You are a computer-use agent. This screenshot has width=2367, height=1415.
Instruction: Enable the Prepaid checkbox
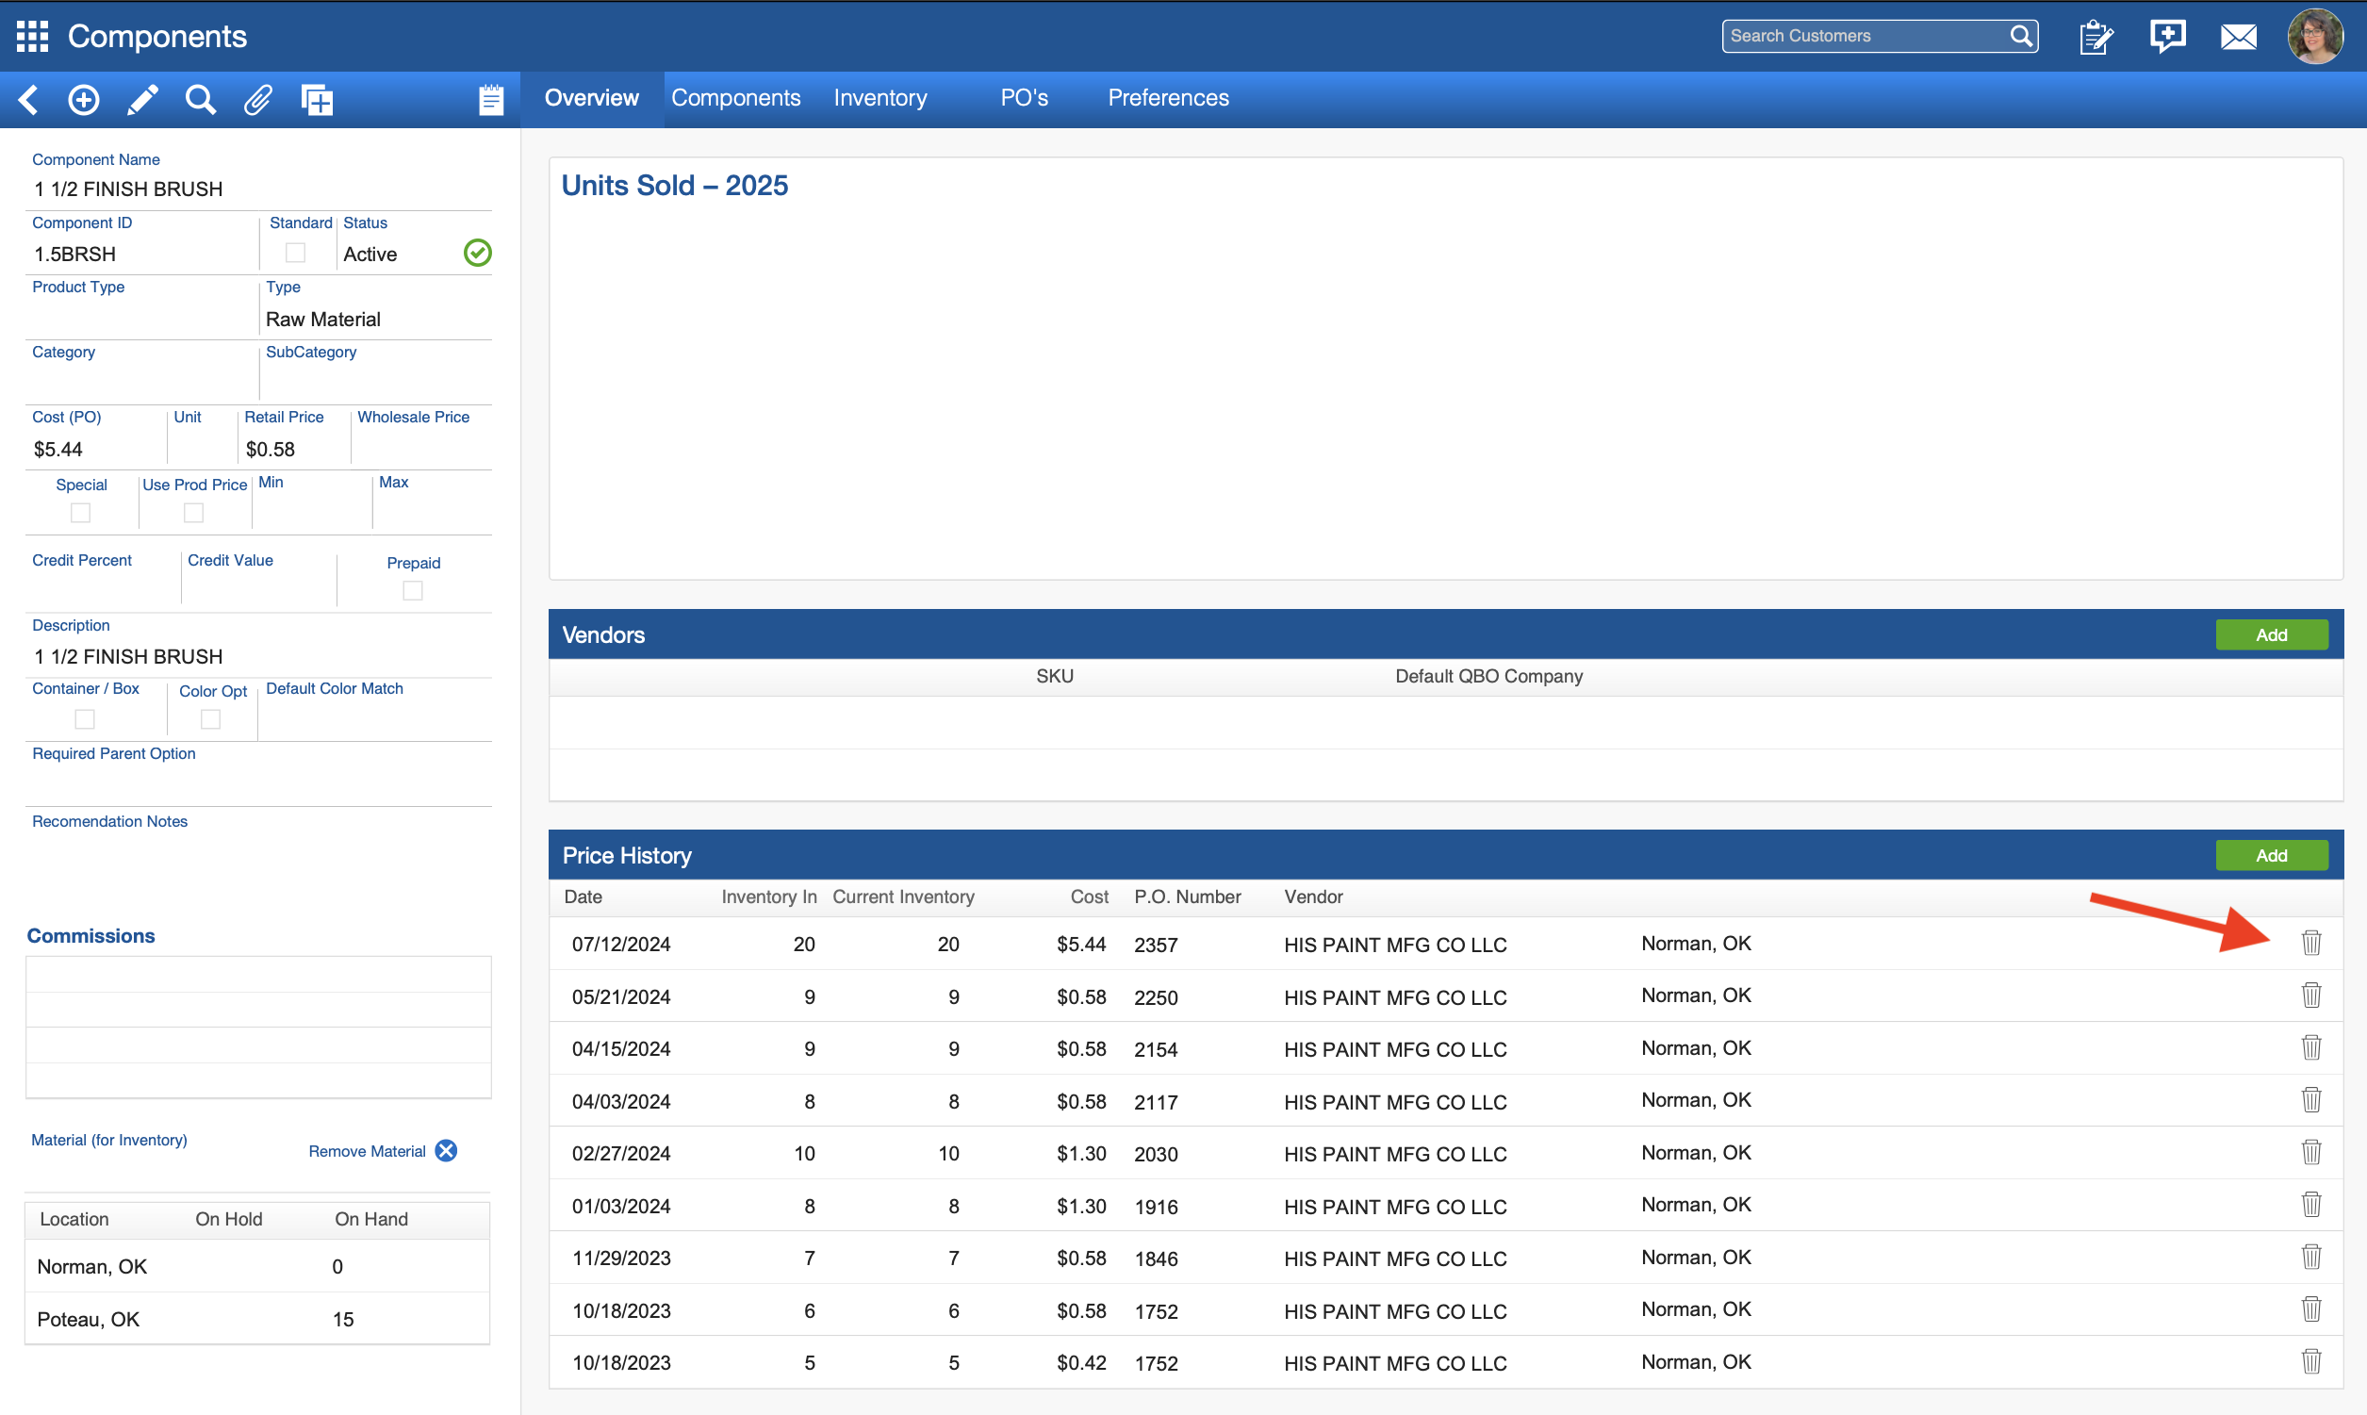pyautogui.click(x=413, y=590)
